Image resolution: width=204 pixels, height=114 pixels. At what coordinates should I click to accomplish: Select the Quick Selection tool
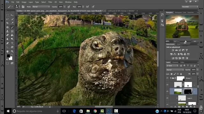(12, 19)
